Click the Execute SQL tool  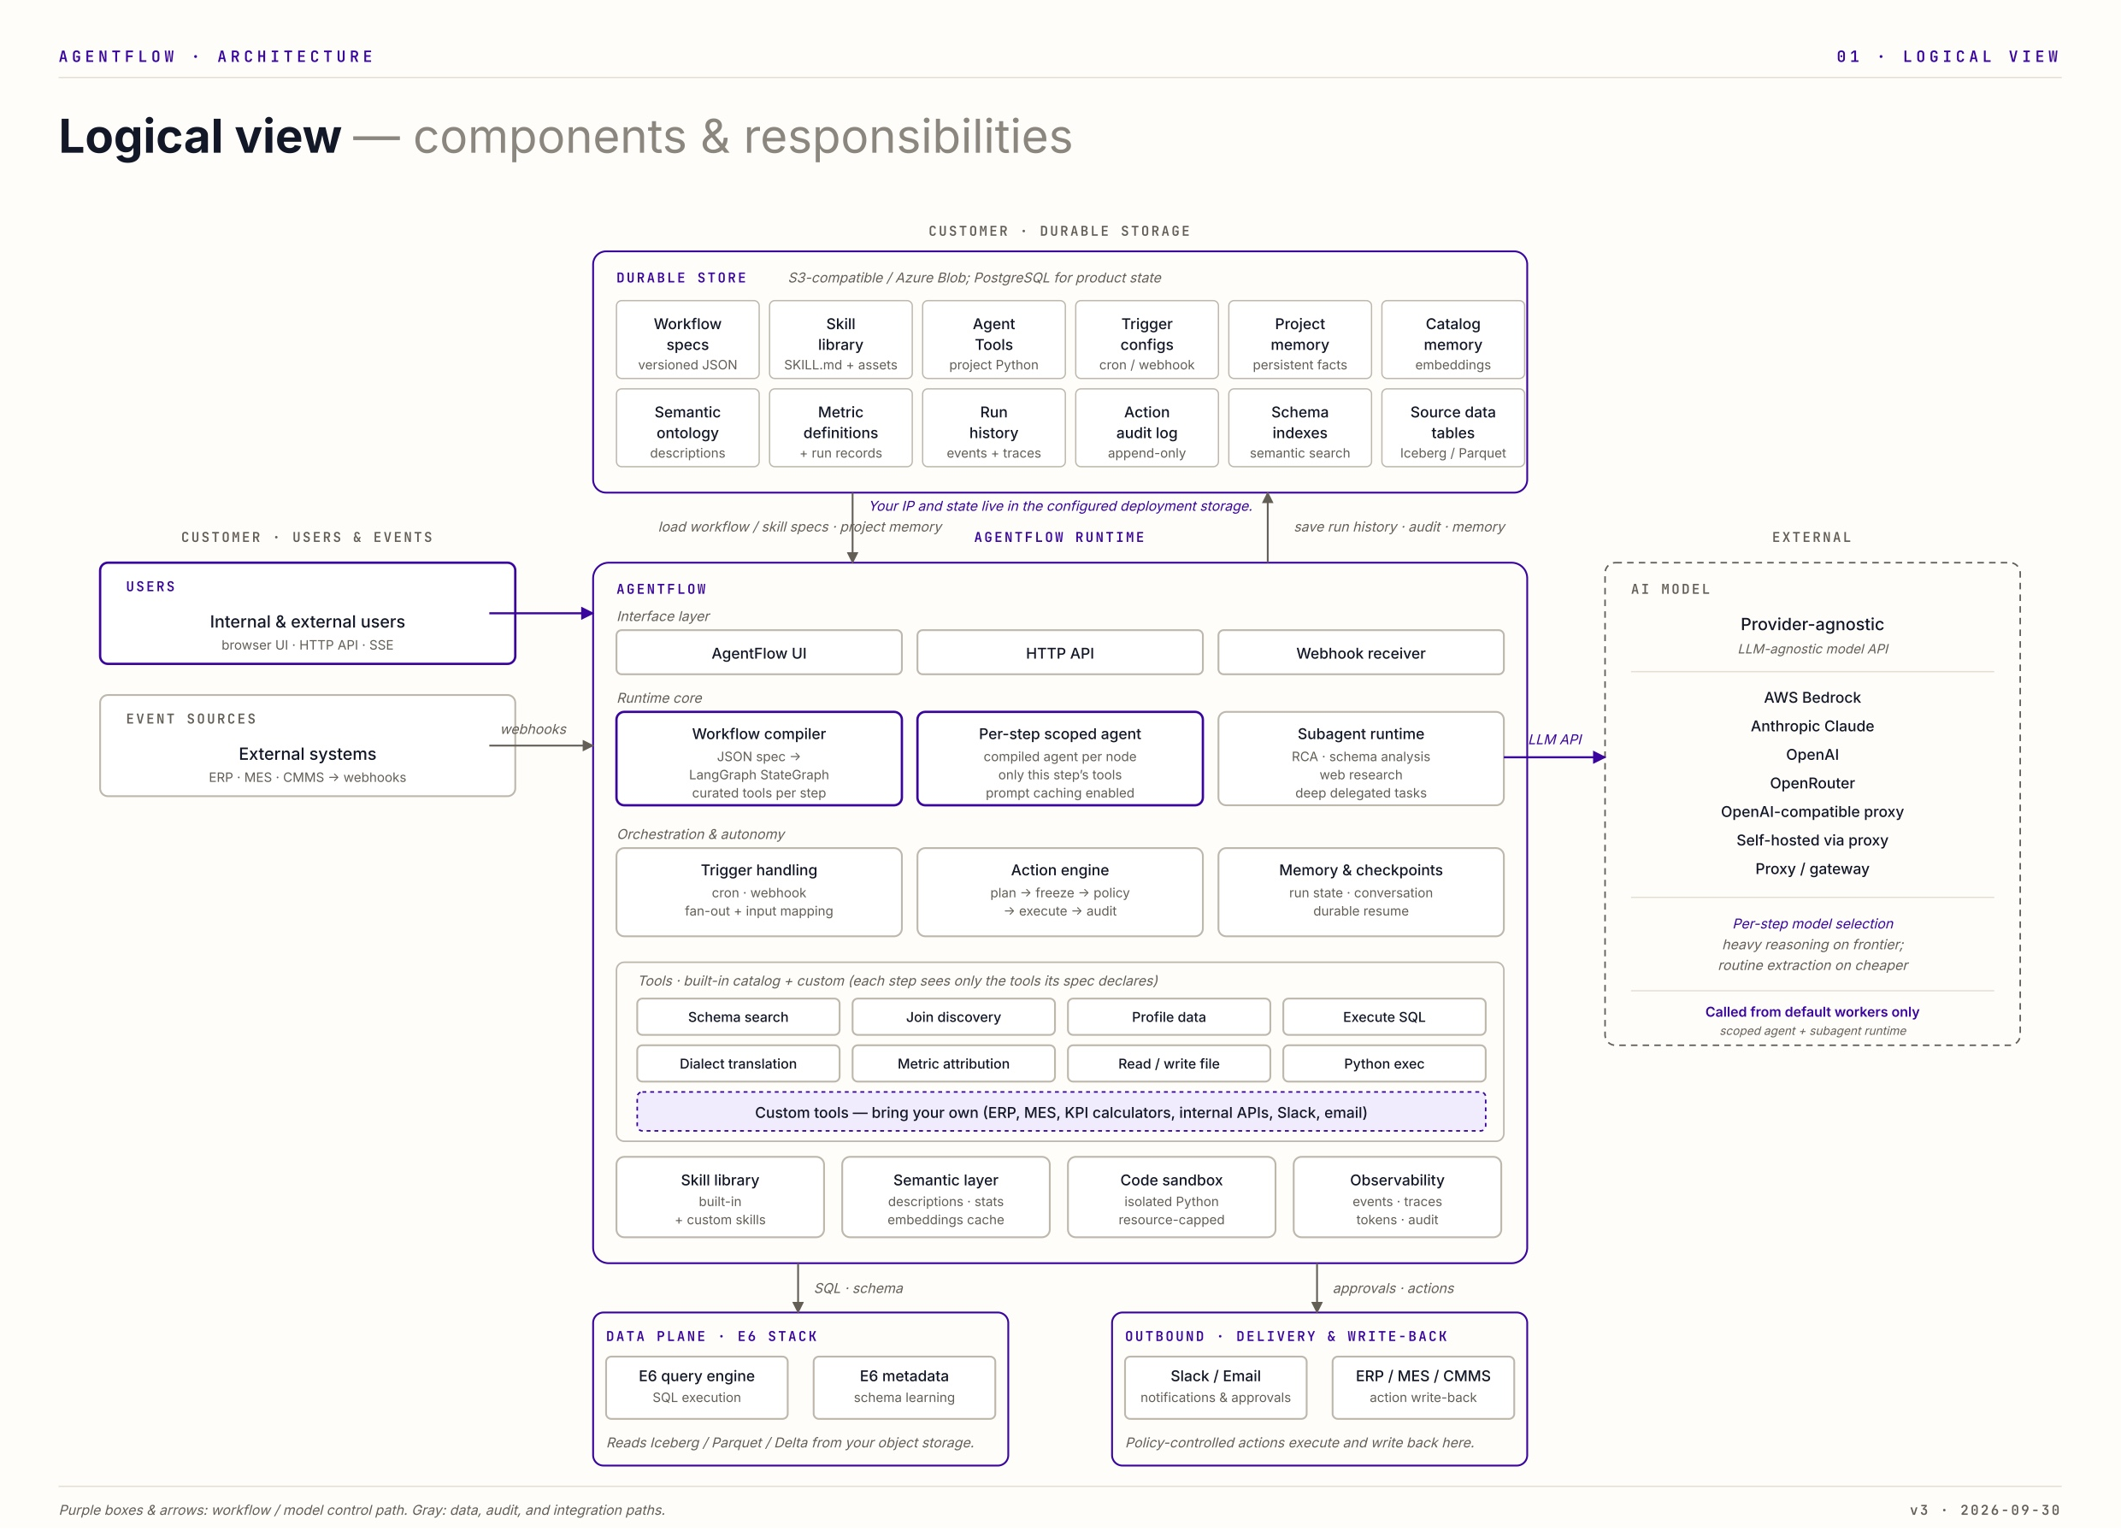click(1384, 1016)
